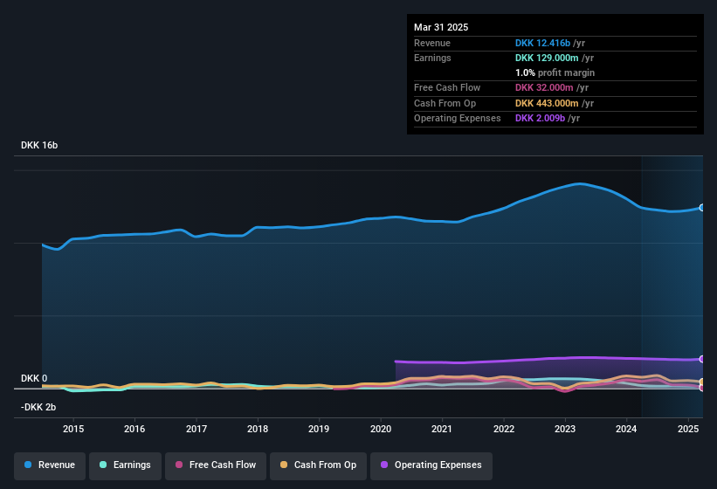Click the 2018 label on the x-axis
The image size is (717, 489).
[258, 429]
